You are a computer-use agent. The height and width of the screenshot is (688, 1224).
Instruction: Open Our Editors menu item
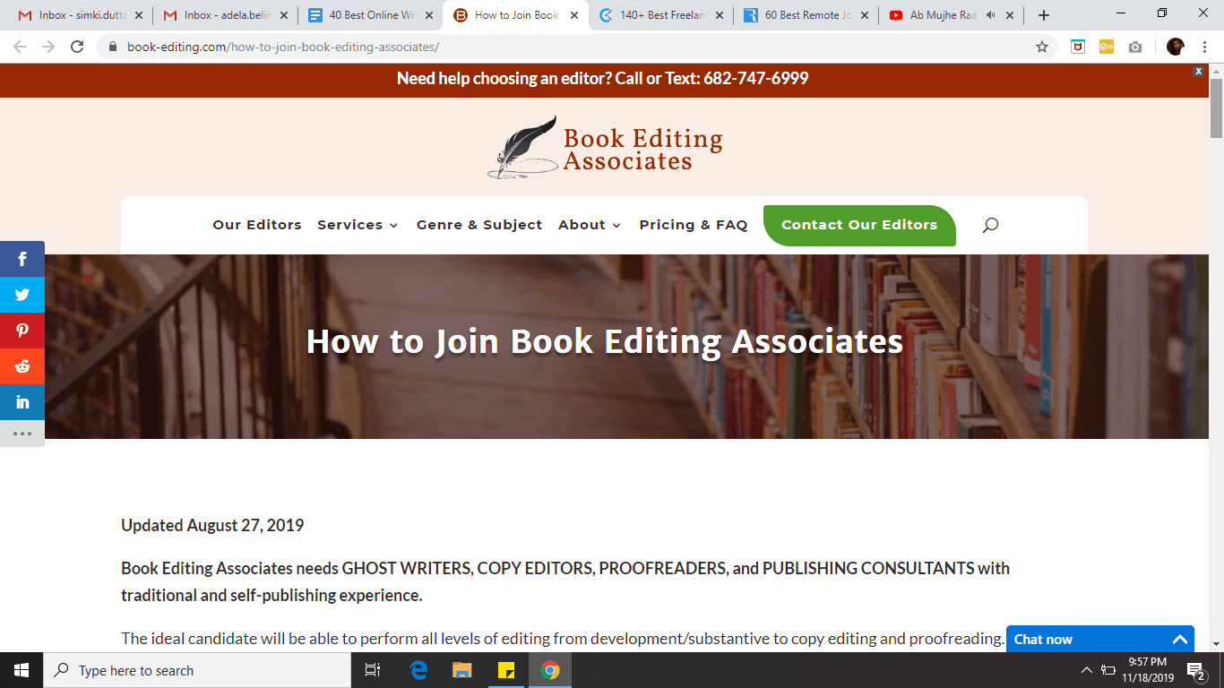tap(257, 225)
